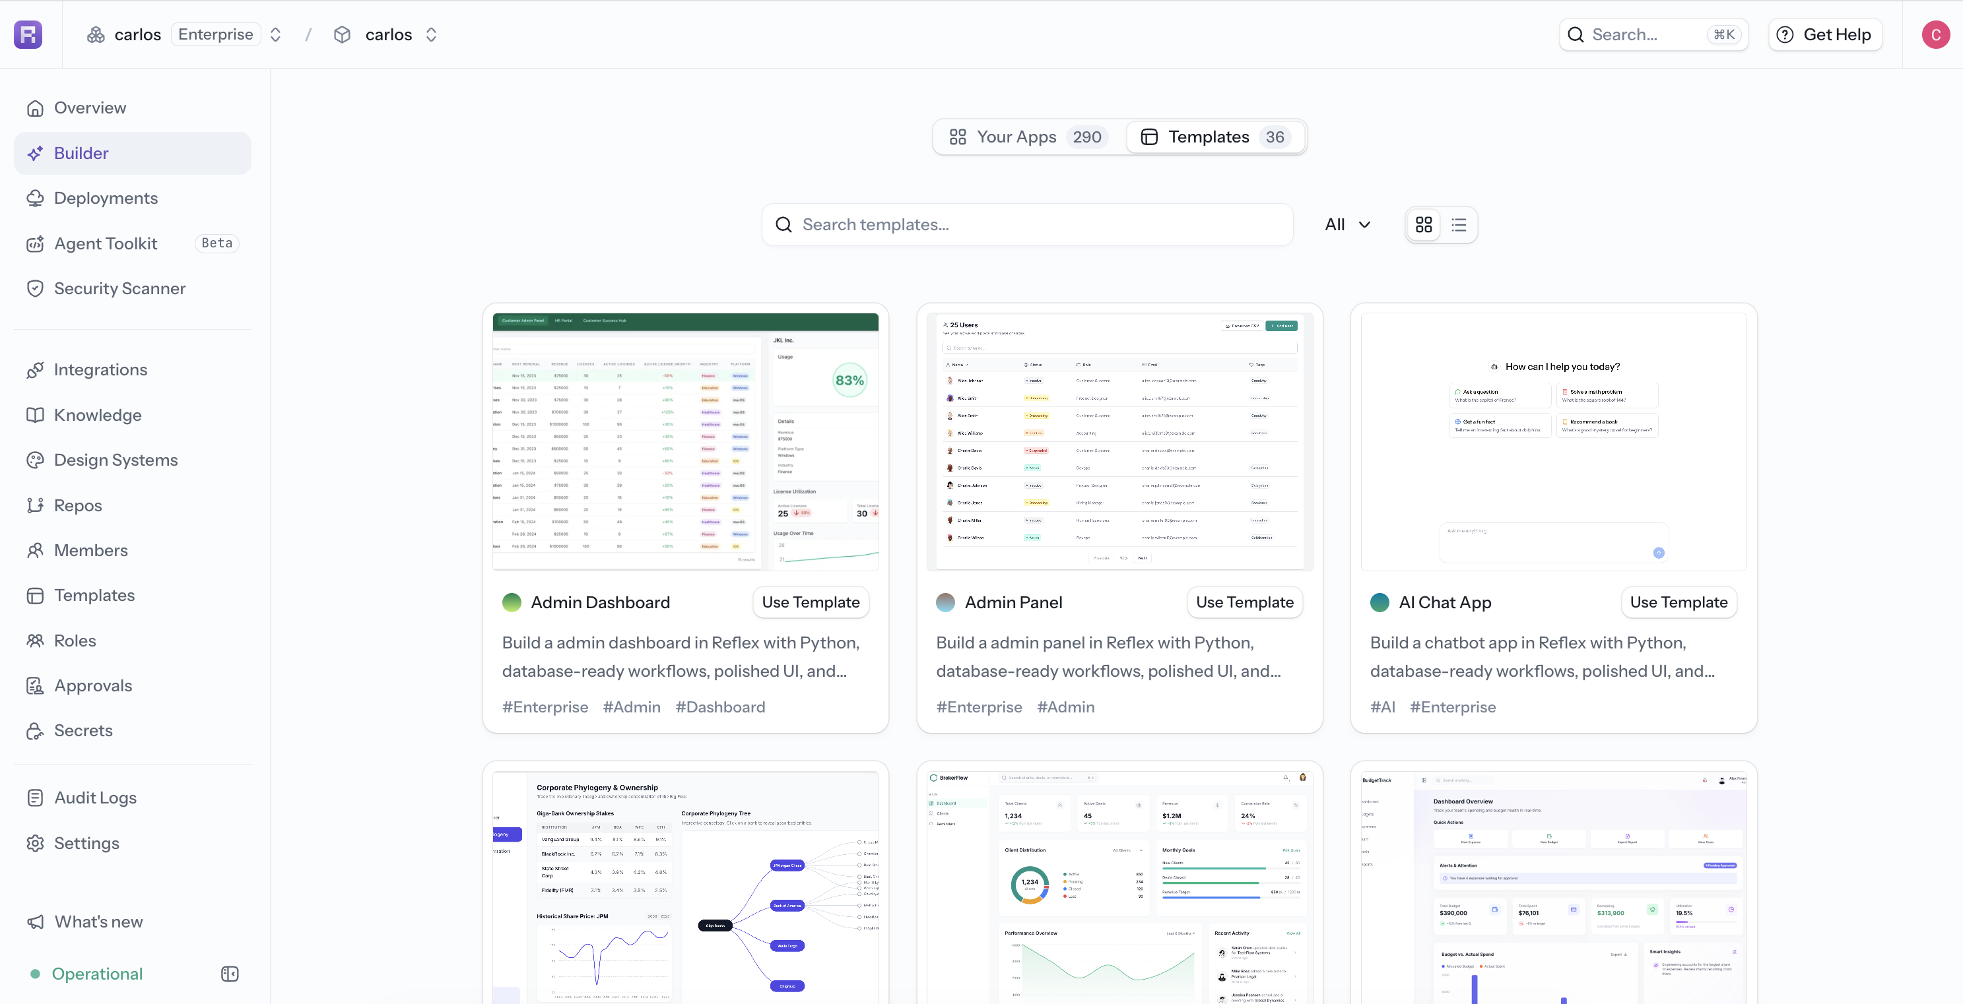Open What's new announcements
This screenshot has width=1963, height=1004.
[133, 922]
